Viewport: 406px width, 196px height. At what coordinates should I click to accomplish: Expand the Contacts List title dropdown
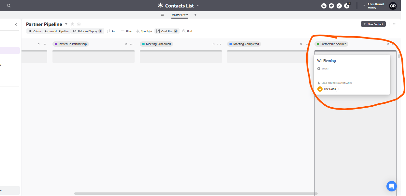tap(197, 6)
